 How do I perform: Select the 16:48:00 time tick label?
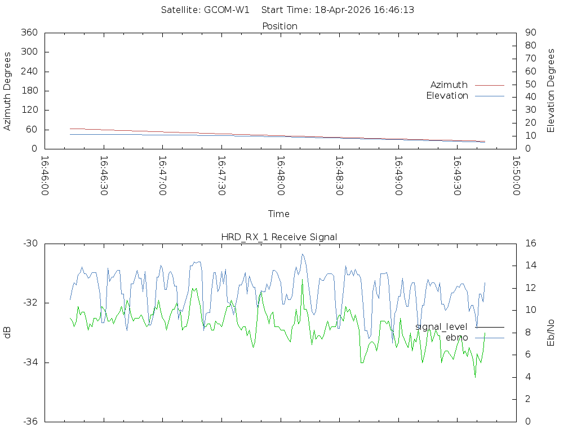click(280, 175)
